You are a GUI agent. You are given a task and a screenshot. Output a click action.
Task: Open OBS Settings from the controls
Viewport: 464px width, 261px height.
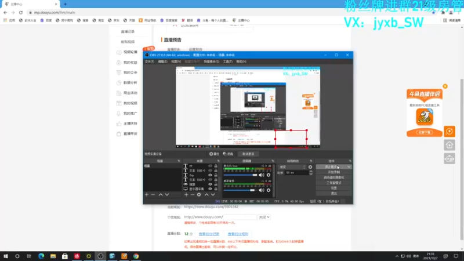(x=334, y=188)
